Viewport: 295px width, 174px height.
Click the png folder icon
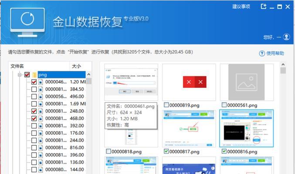point(34,75)
